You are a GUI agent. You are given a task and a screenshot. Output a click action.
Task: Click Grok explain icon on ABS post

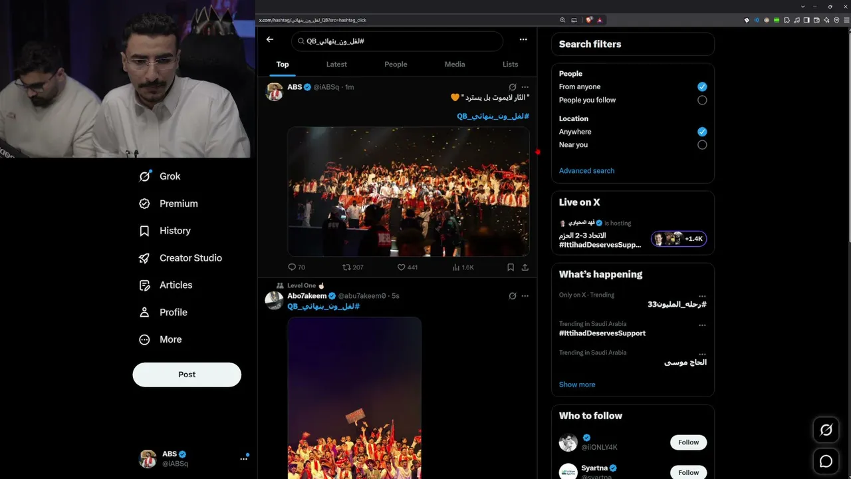(513, 87)
